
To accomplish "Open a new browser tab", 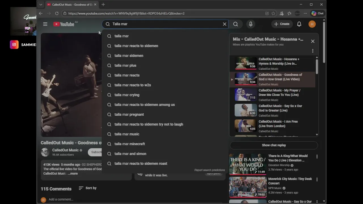I will point(103,5).
